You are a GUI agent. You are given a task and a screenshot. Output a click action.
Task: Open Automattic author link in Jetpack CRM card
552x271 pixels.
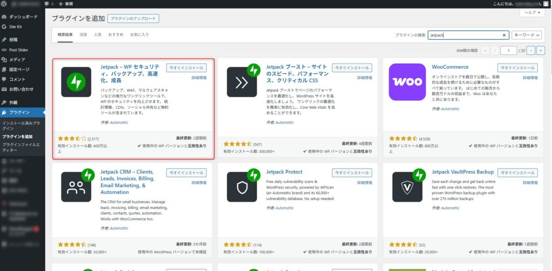pyautogui.click(x=119, y=228)
